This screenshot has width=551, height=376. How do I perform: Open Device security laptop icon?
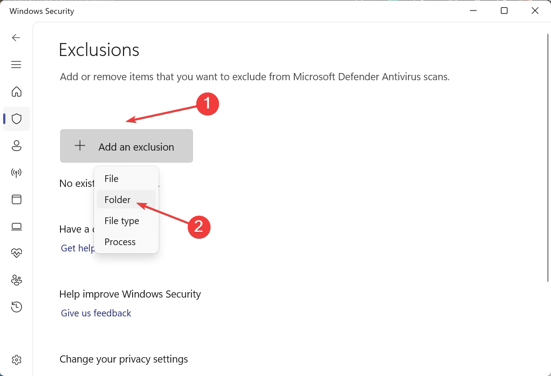click(x=17, y=226)
